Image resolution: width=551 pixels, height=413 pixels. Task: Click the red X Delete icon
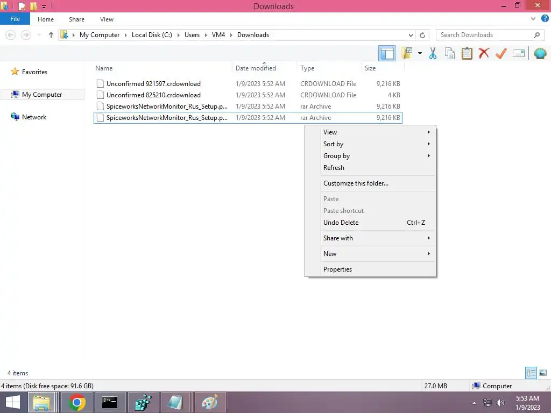pyautogui.click(x=484, y=53)
